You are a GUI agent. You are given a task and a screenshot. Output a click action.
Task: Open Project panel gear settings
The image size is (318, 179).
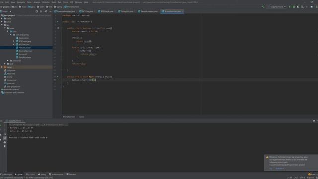tap(46, 11)
